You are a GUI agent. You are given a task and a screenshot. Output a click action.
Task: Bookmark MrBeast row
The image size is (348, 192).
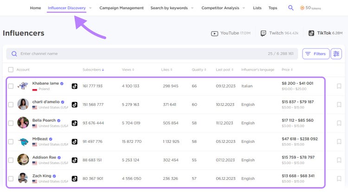[x=339, y=141]
